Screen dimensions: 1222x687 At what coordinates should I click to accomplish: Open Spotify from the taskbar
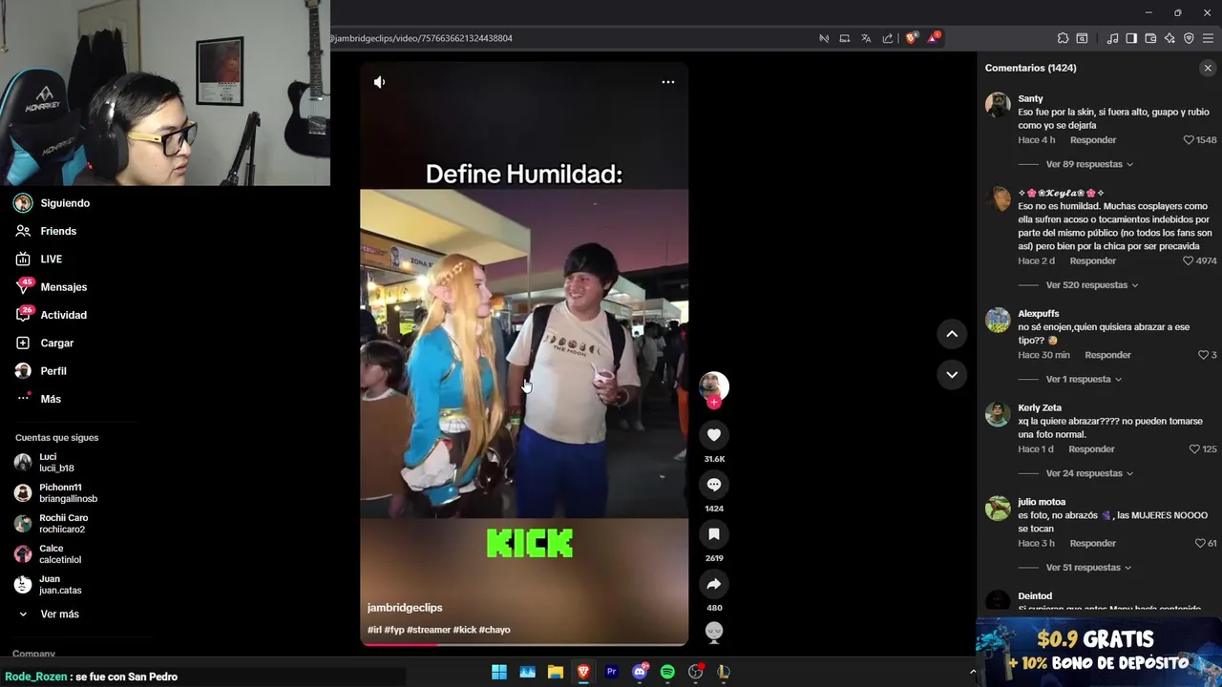point(667,672)
